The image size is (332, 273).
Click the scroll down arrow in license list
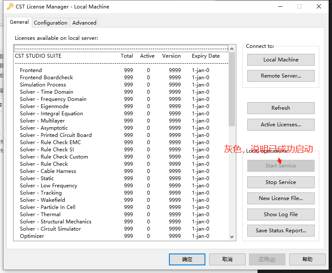coord(232,237)
